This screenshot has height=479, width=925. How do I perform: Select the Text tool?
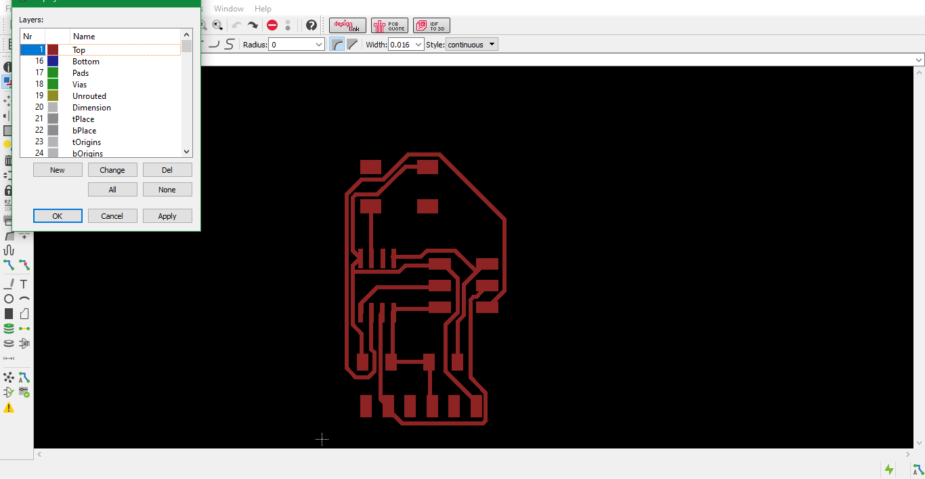point(24,284)
